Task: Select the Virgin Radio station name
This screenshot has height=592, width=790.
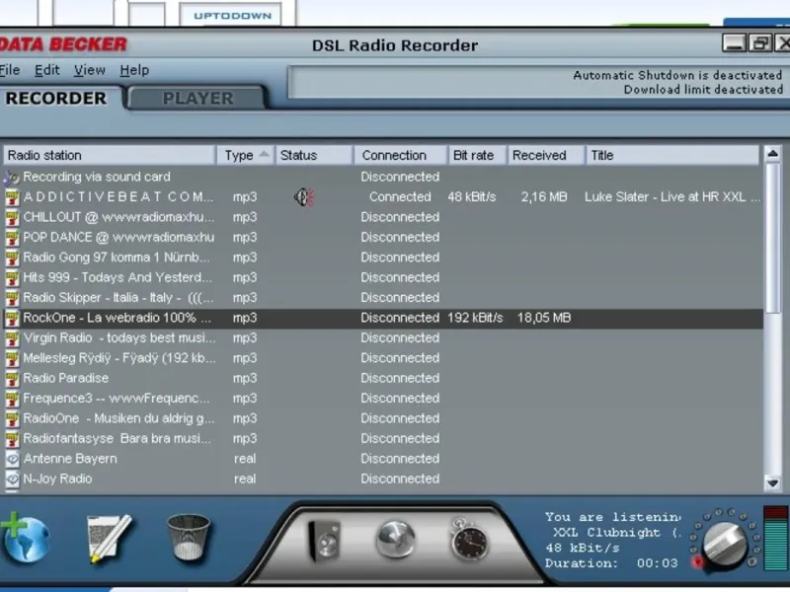Action: [119, 337]
